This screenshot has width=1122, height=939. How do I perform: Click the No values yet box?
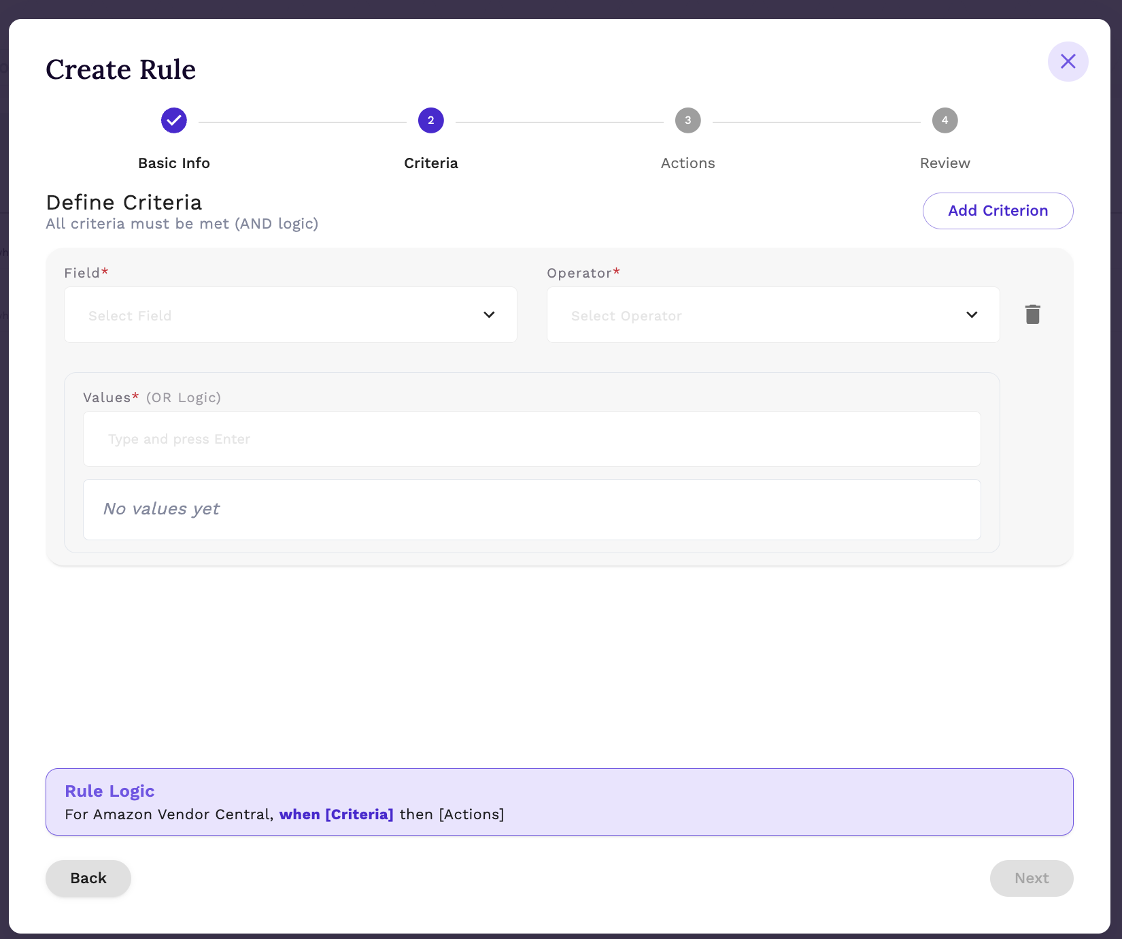click(x=532, y=510)
